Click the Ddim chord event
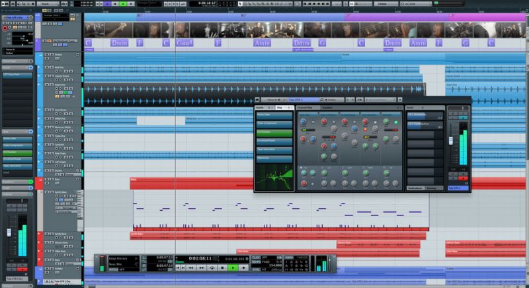Screen dimensions: 529x288 [302, 43]
